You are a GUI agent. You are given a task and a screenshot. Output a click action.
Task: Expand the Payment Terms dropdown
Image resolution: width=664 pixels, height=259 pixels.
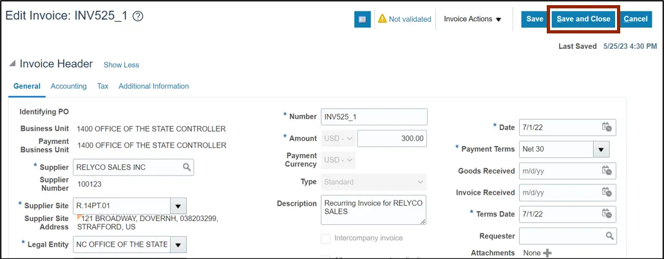coord(601,149)
